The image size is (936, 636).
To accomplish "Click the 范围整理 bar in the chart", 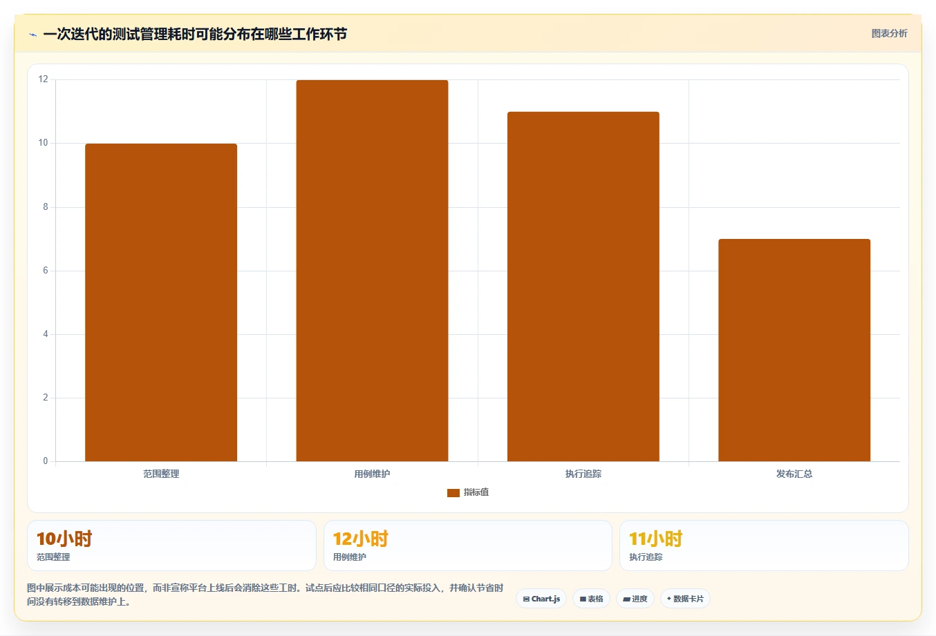I will [x=161, y=302].
